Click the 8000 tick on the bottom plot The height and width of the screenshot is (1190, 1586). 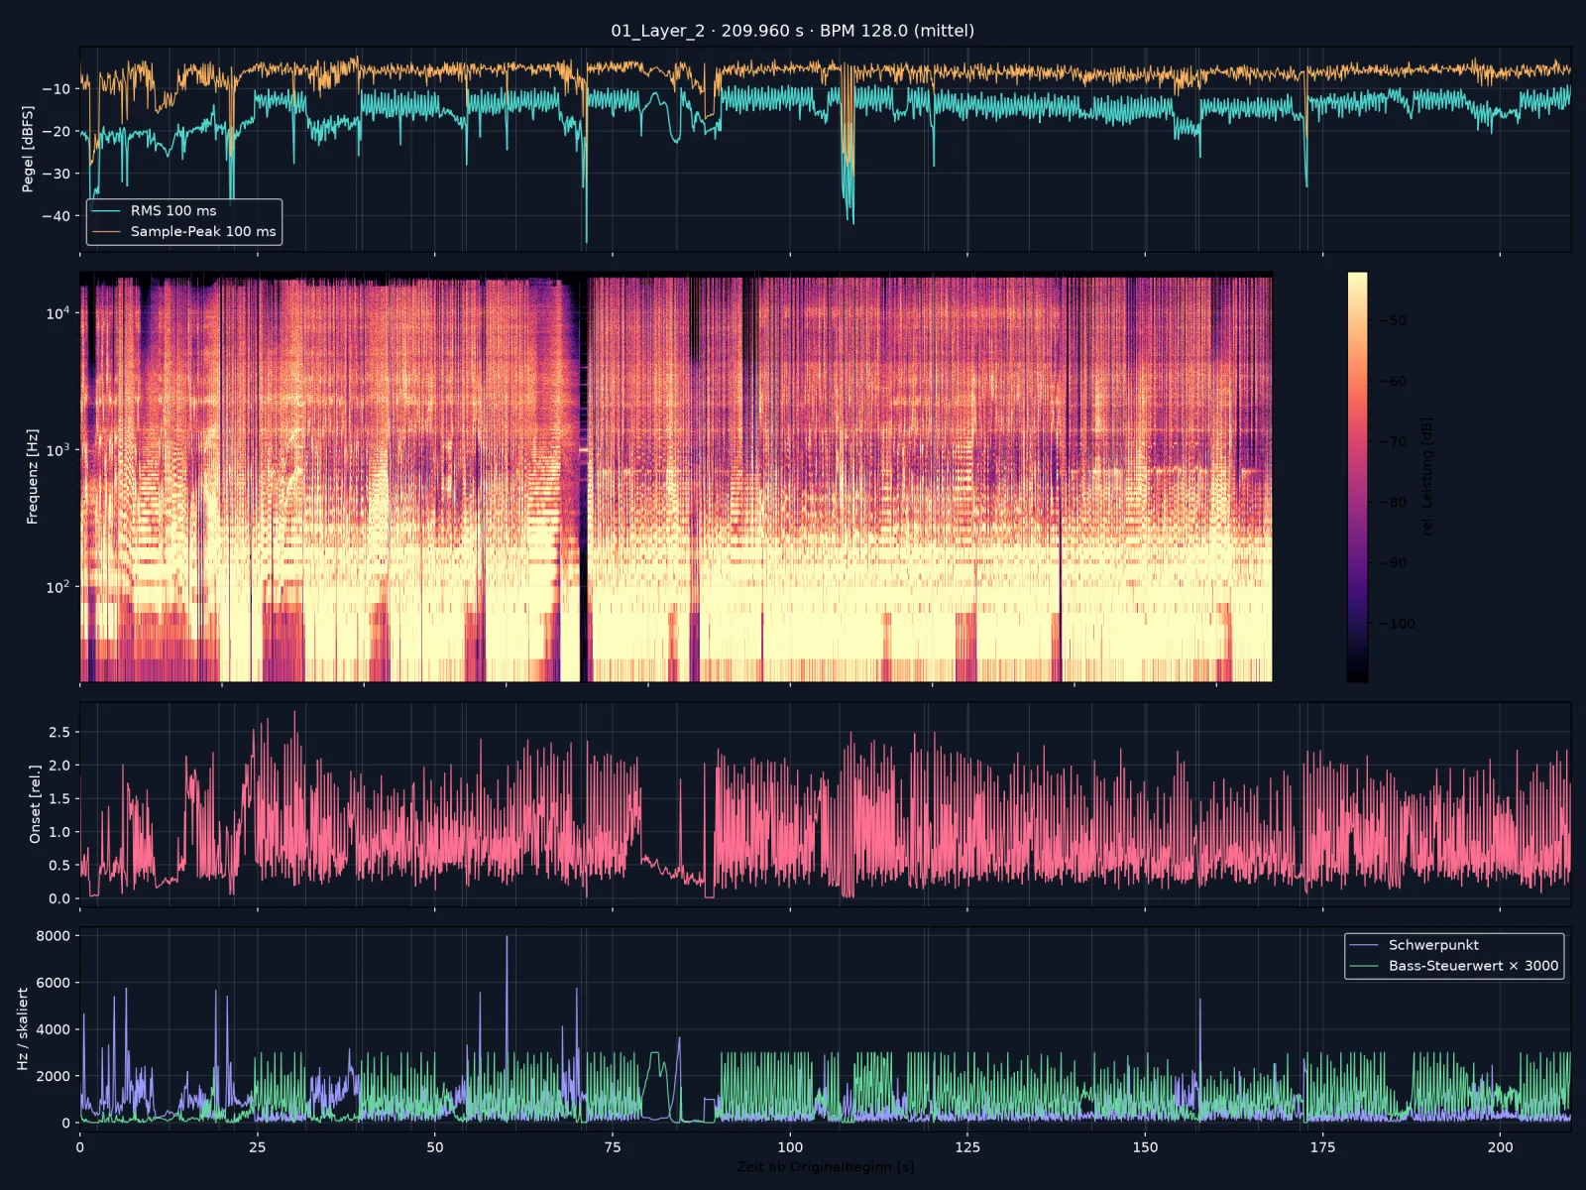point(54,935)
